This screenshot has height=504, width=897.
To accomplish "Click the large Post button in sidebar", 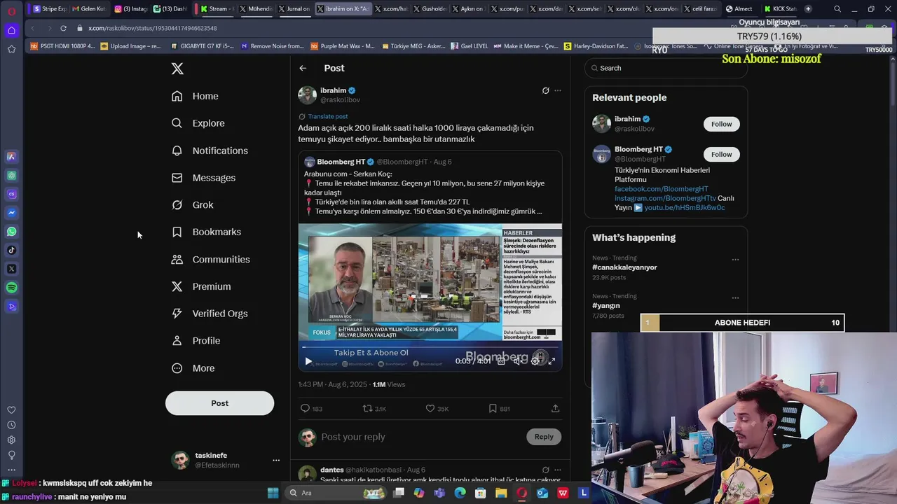I will pos(219,403).
